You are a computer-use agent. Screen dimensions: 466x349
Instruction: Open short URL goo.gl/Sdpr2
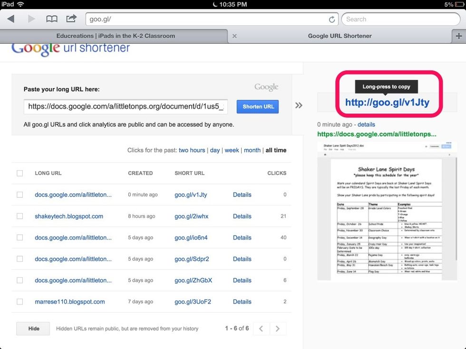192,259
